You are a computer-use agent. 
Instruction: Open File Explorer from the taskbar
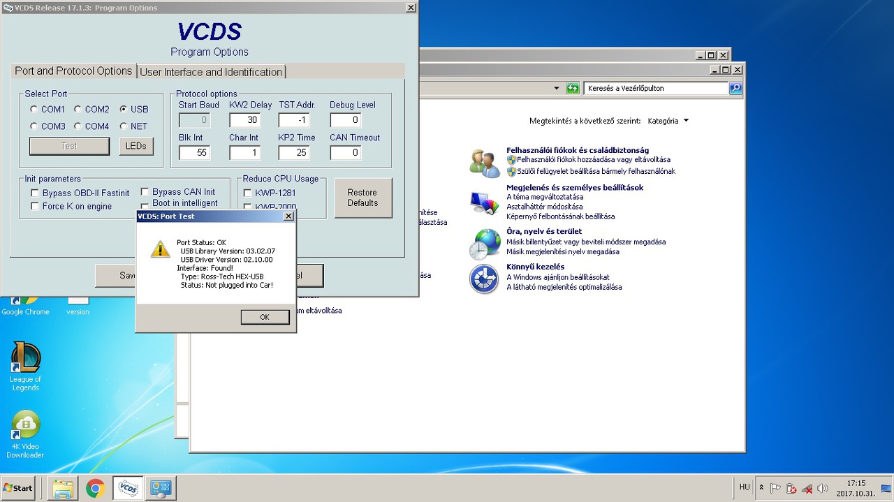pyautogui.click(x=63, y=488)
